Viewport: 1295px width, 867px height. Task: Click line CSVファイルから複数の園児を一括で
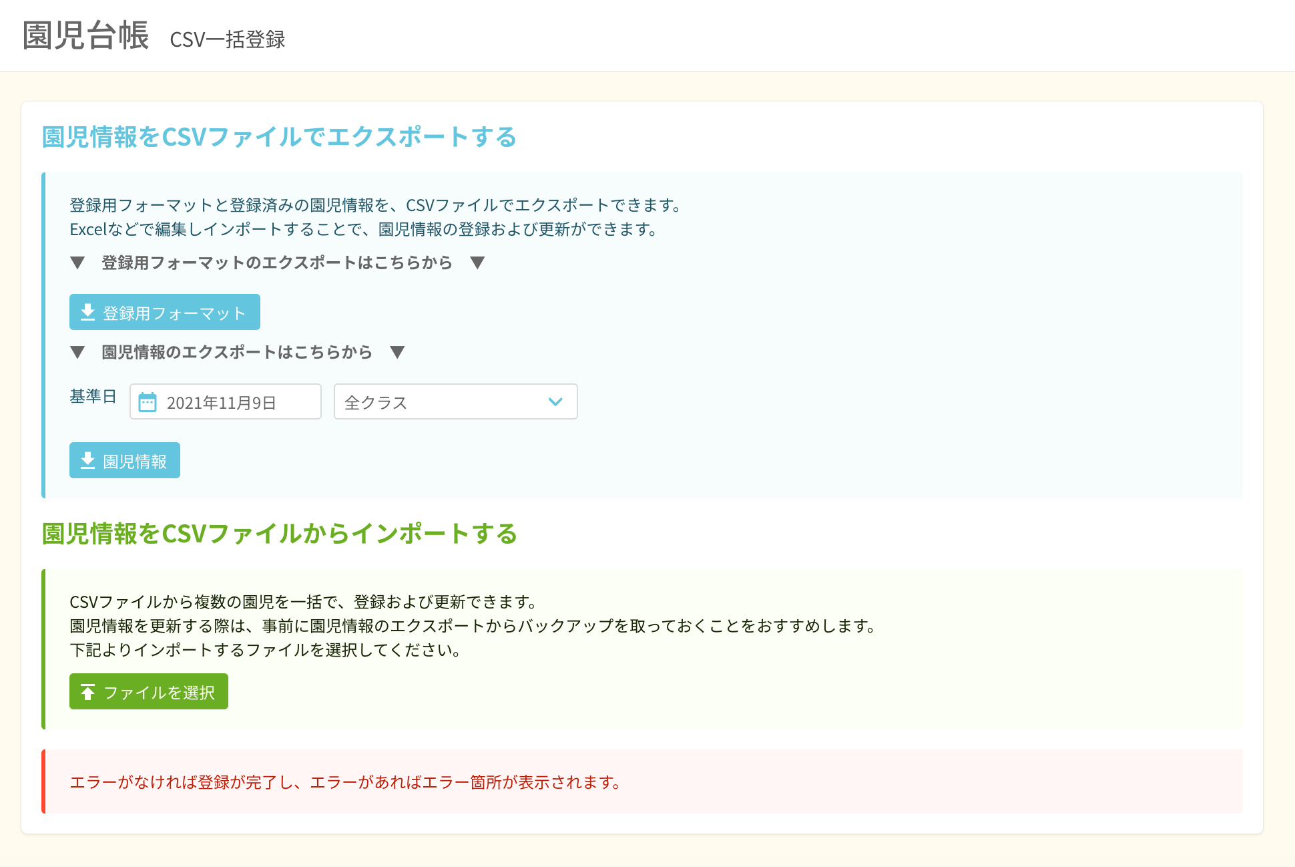[304, 602]
